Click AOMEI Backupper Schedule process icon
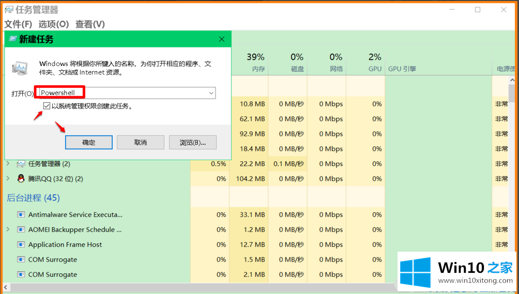Screen dimensions: 519x294 point(21,229)
